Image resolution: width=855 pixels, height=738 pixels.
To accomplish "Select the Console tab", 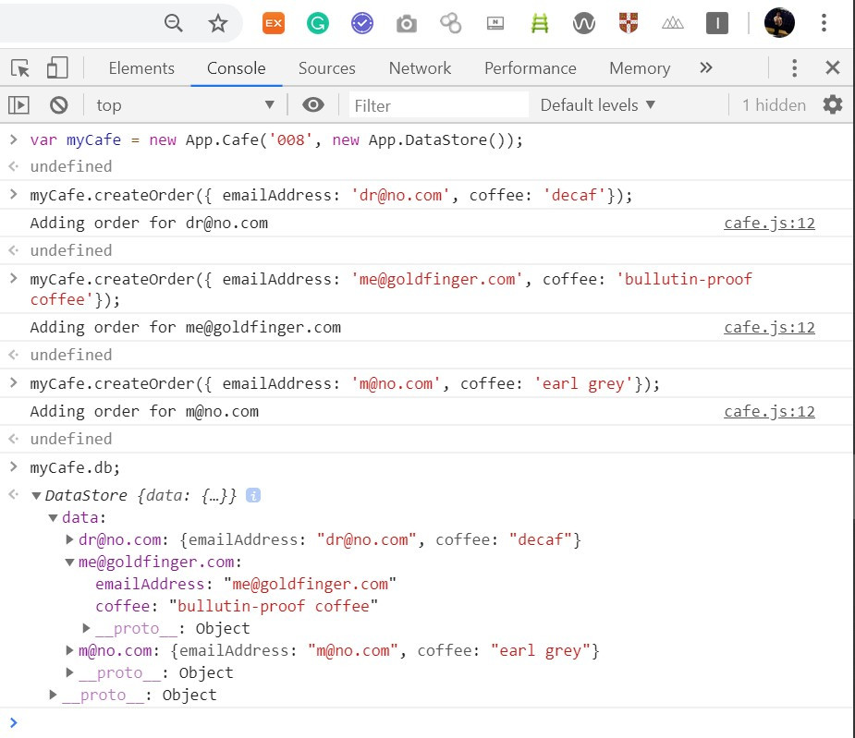I will coord(236,68).
